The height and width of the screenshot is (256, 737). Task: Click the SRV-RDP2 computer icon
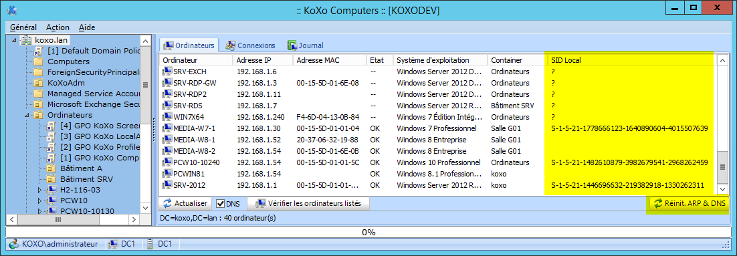(x=167, y=94)
